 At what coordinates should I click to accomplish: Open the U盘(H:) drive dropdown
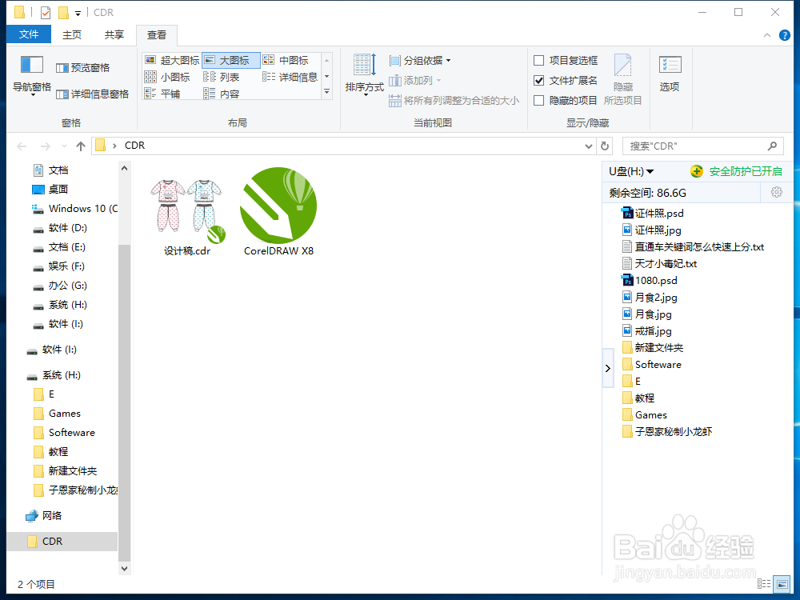tap(632, 171)
